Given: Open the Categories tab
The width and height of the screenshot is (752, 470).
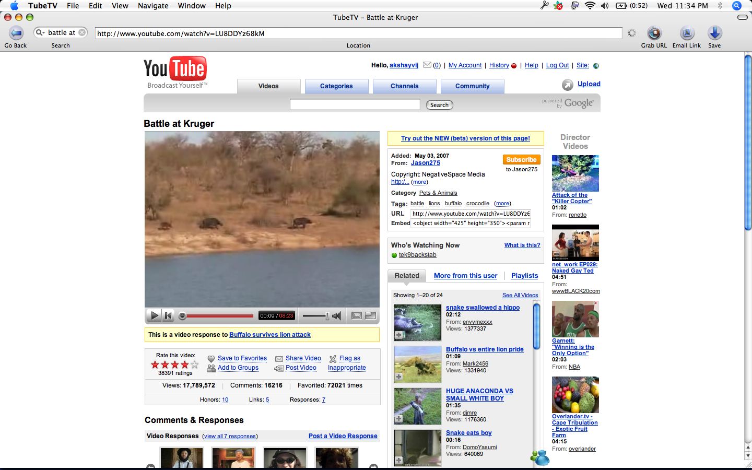Looking at the screenshot, I should (x=336, y=86).
